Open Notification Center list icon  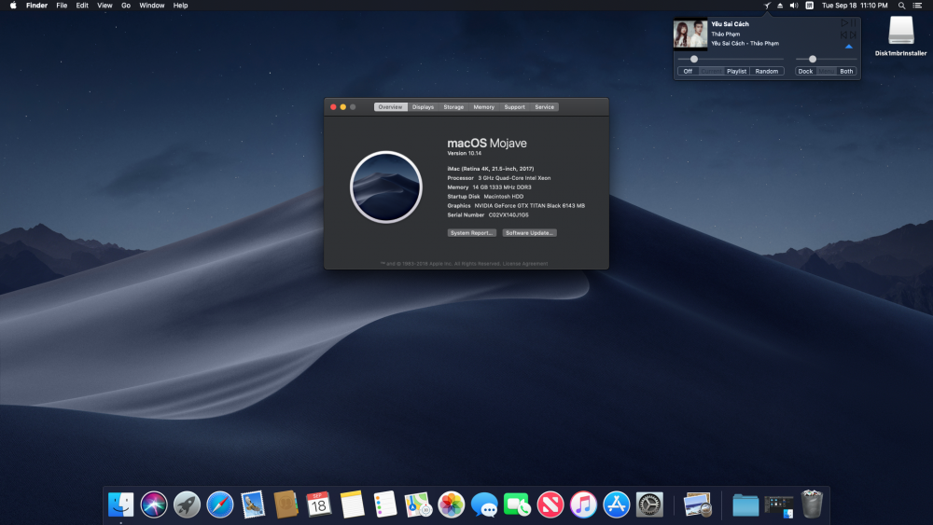pos(917,6)
